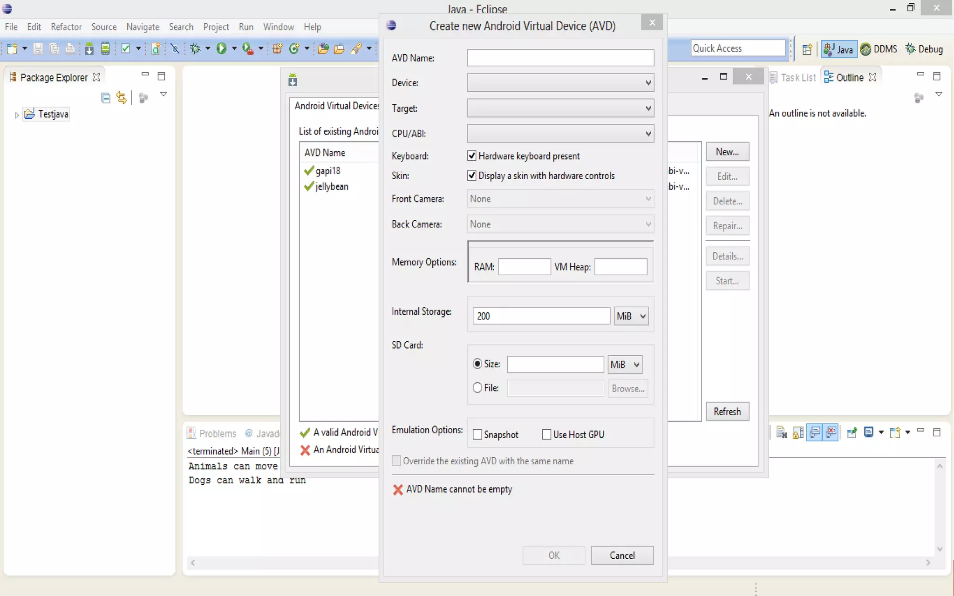Screen dimensions: 954x596
Task: Click the AVD Name input field
Action: (560, 58)
